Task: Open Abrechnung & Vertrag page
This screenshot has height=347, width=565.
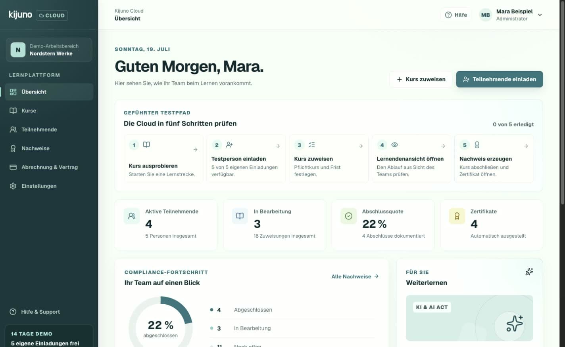Action: click(49, 167)
